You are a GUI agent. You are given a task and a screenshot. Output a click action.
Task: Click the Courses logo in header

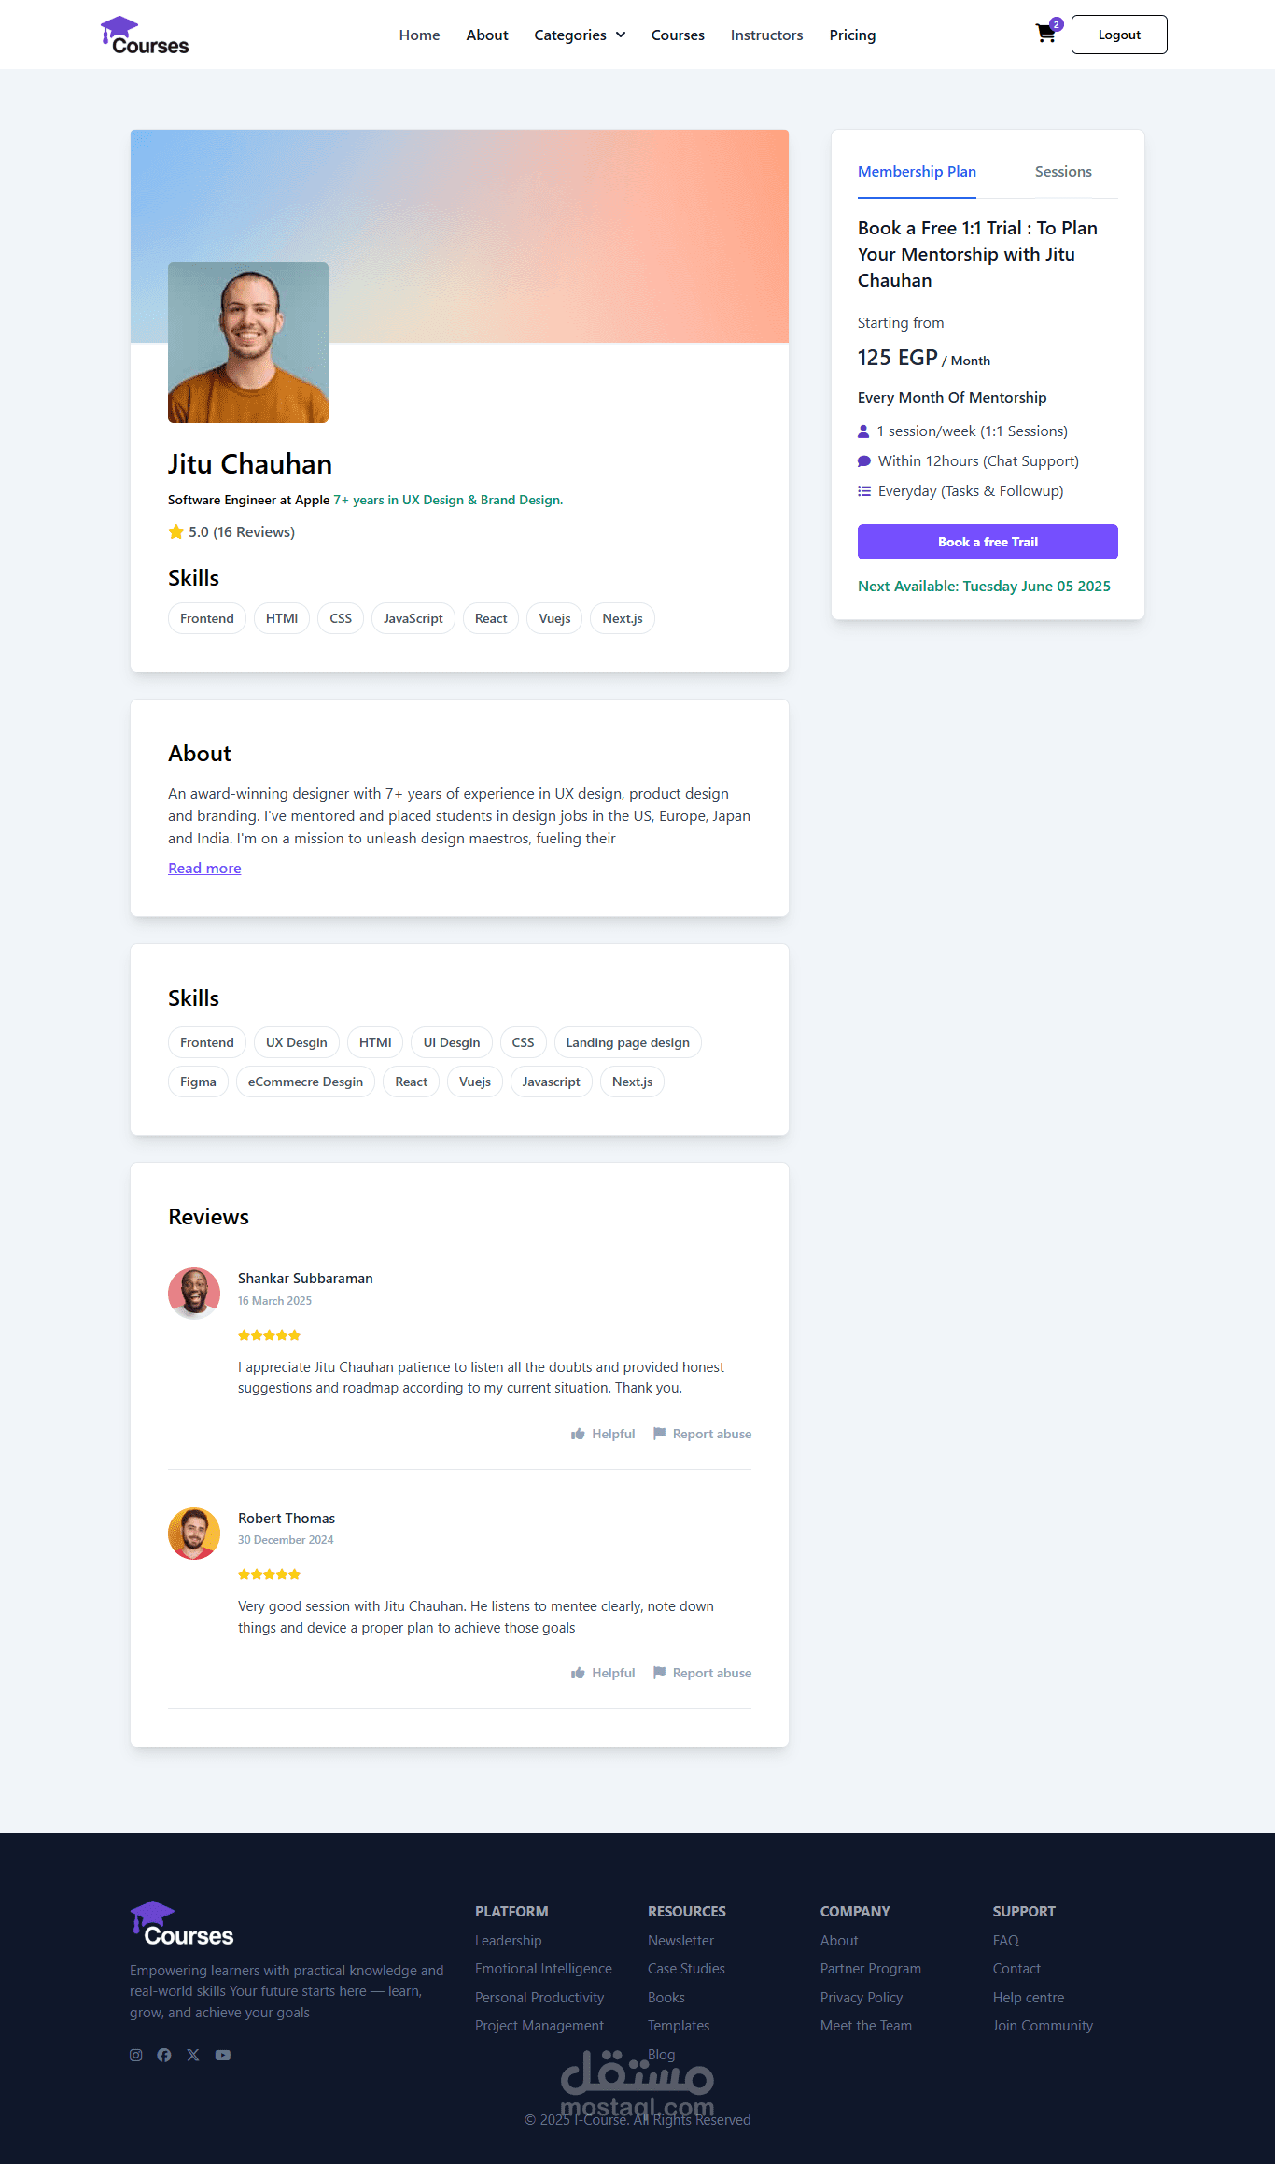point(145,35)
